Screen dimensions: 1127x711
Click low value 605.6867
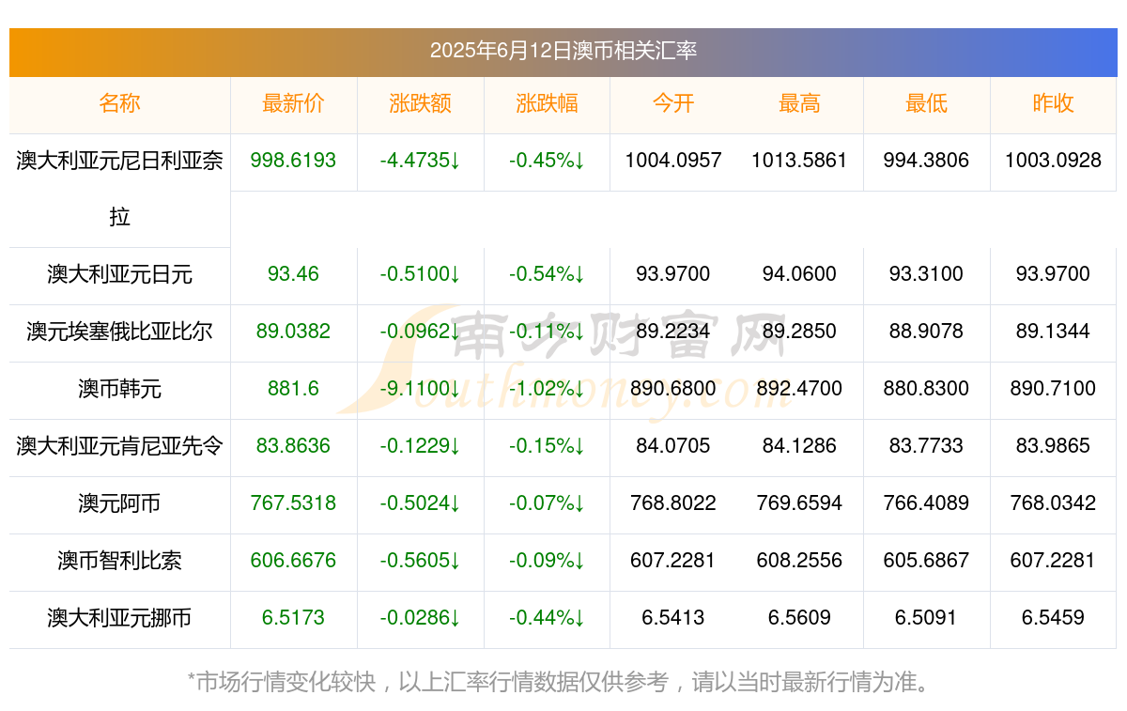(x=926, y=561)
